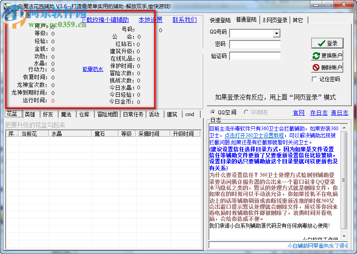The height and width of the screenshot is (254, 357).
Task: Select the 仓库 warehouse tab
Action: click(84, 114)
